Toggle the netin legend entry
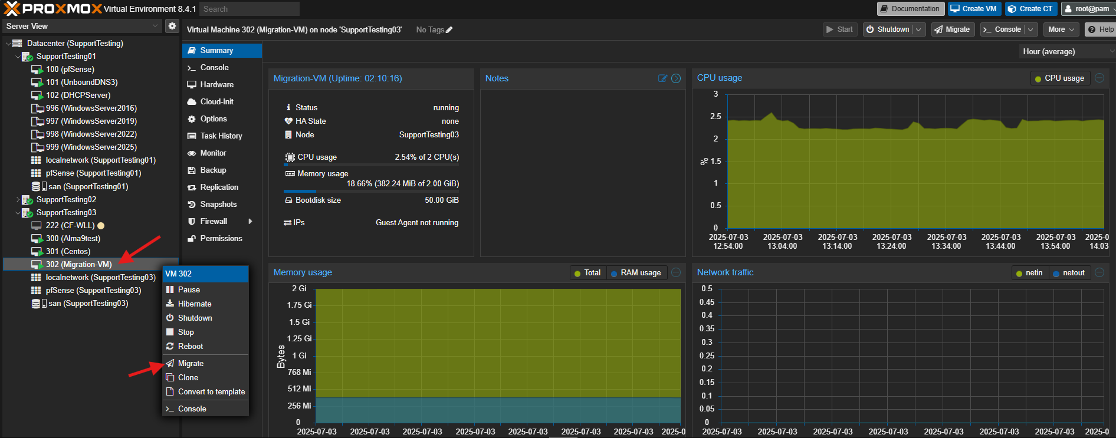The width and height of the screenshot is (1116, 438). click(x=1030, y=273)
